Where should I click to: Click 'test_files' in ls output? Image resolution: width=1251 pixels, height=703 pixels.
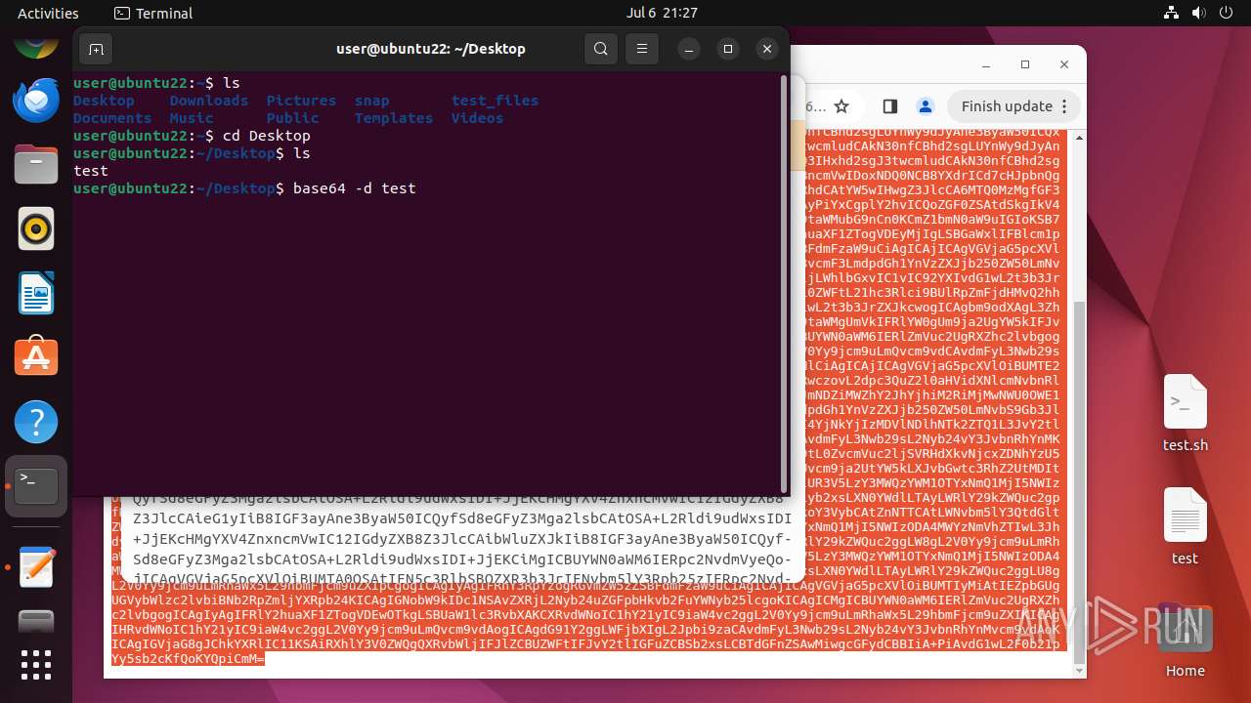(x=495, y=100)
